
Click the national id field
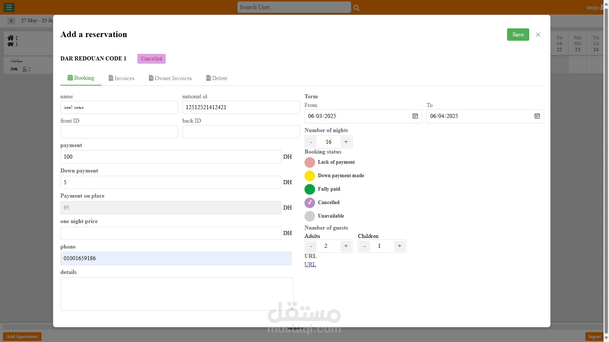241,107
